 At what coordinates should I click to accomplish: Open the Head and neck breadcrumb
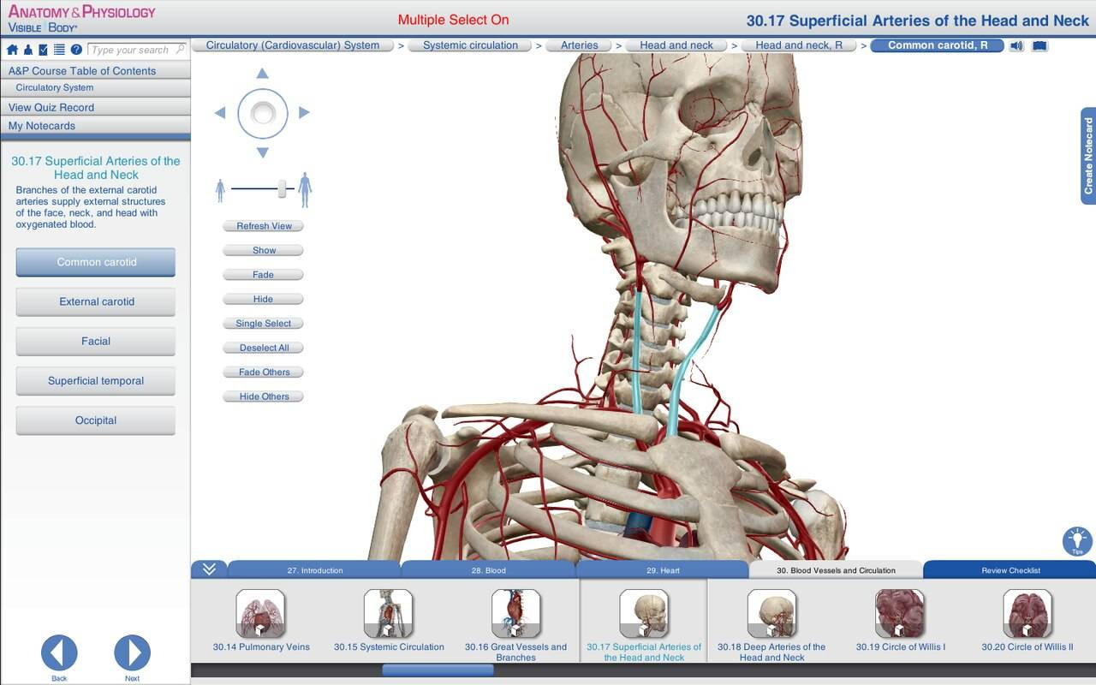[x=676, y=45]
